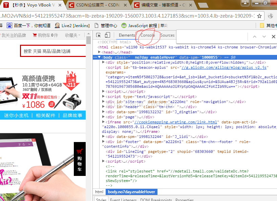
Task: Open the aplus_v2.js script source link
Action: 224,67
